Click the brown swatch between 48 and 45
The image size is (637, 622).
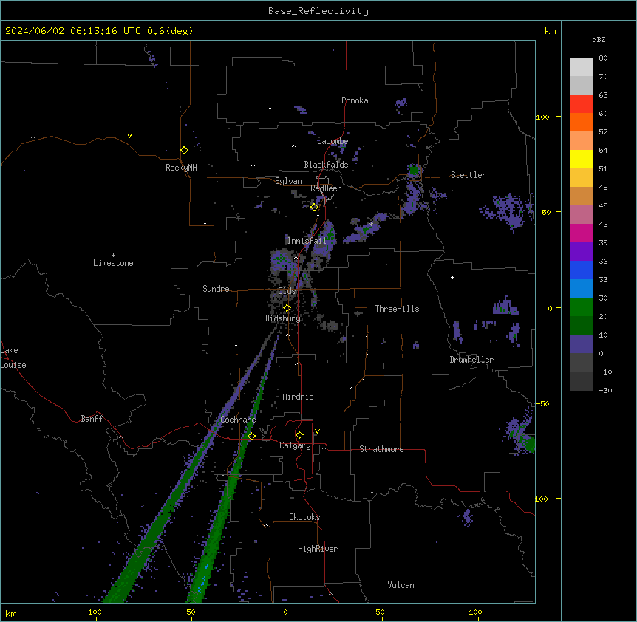pyautogui.click(x=581, y=196)
